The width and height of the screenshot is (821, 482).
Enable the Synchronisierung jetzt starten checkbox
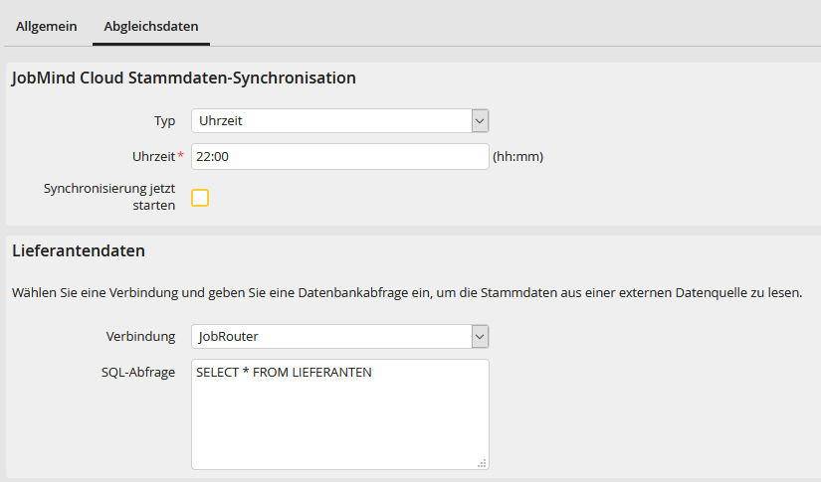point(200,197)
